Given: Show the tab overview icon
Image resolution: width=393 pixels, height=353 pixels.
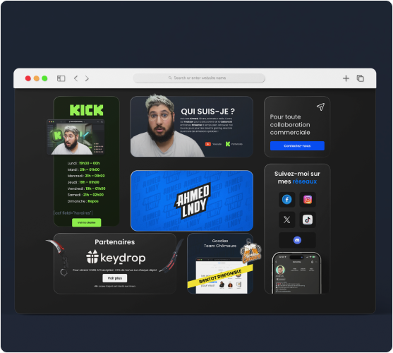Looking at the screenshot, I should [360, 78].
